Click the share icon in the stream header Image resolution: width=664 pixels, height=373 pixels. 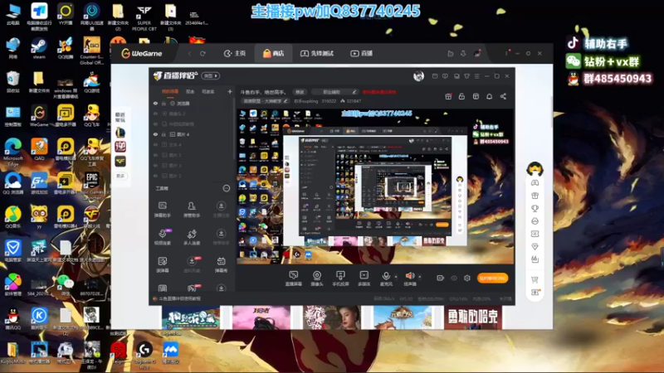503,96
